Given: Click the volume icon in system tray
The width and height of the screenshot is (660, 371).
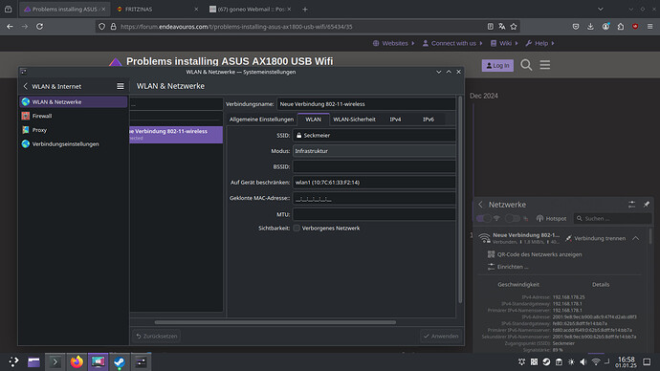Looking at the screenshot, I should click(583, 361).
